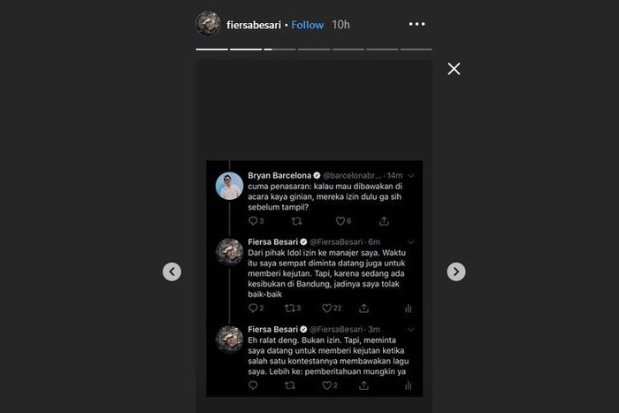
Task: Jump to the first story progress segment
Action: tap(212, 49)
